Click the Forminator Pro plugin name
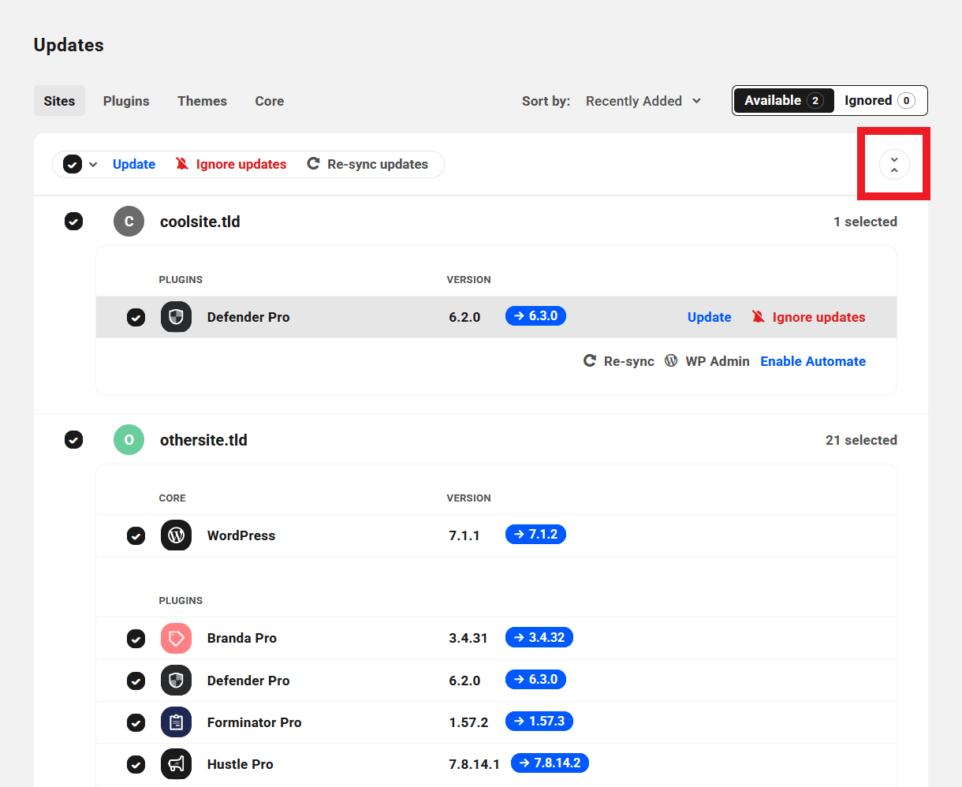 (x=254, y=722)
